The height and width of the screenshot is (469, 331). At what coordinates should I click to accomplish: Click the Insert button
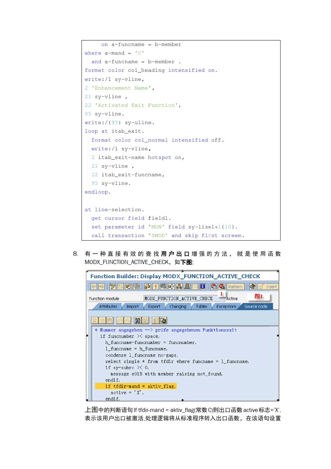pos(268,287)
